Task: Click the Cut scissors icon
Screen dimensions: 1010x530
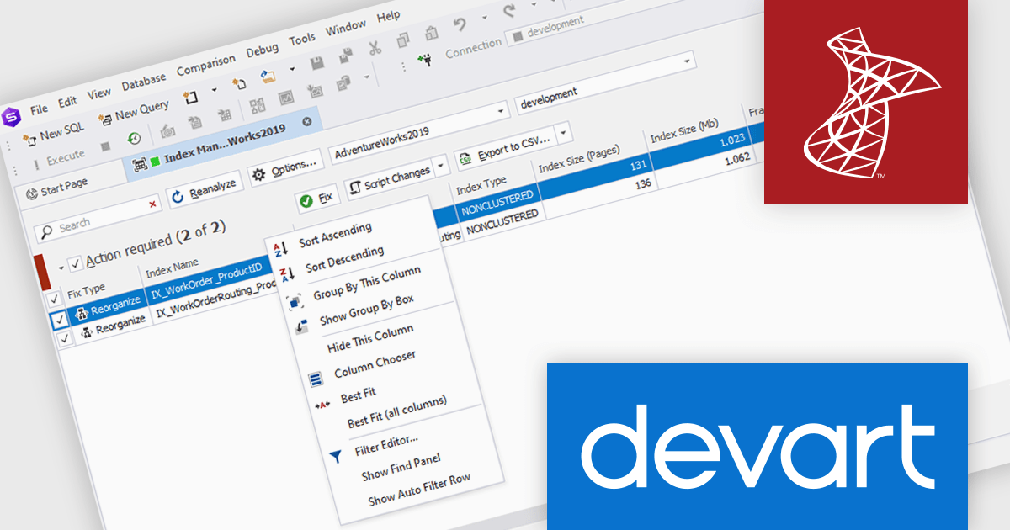Action: (x=375, y=46)
